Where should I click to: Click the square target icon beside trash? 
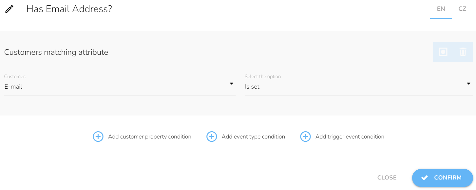pos(443,52)
